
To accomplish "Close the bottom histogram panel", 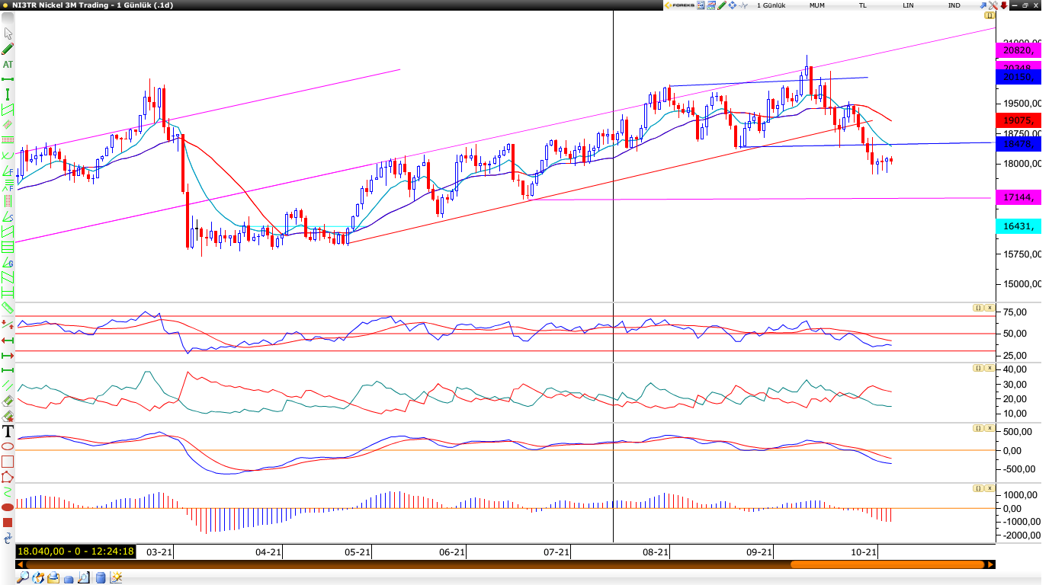I will click(989, 488).
